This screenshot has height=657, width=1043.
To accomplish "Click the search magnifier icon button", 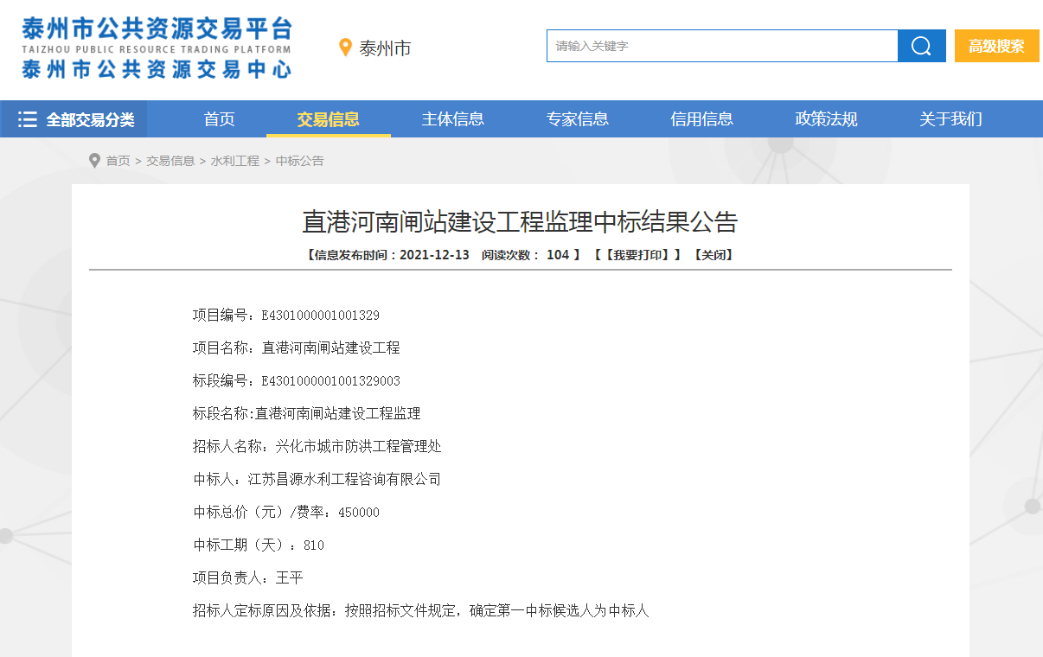I will tap(922, 46).
